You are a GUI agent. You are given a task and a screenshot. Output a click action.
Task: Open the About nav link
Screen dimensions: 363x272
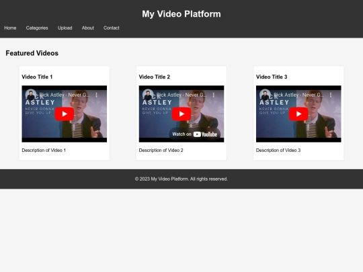[x=88, y=28]
